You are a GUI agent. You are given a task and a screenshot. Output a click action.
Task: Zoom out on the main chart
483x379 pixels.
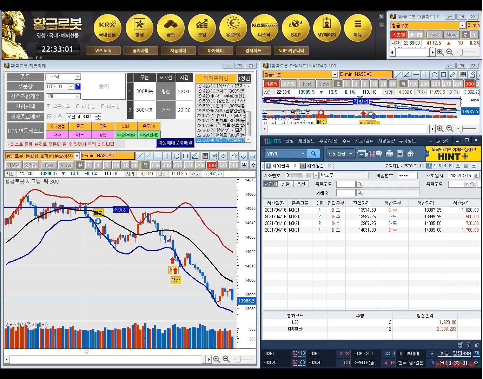tap(226, 359)
